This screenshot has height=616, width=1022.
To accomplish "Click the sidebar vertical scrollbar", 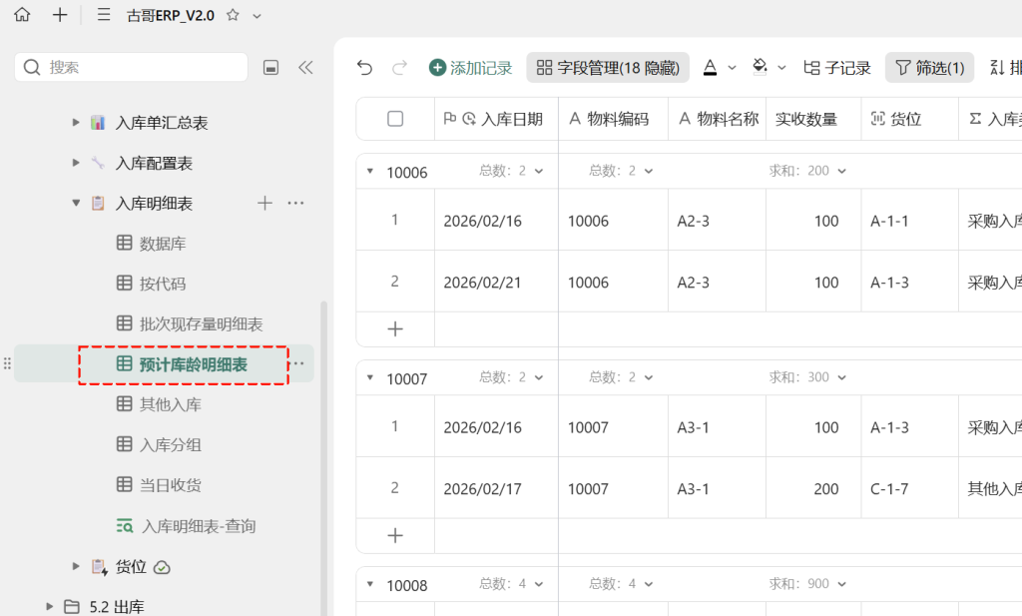I will 324,456.
